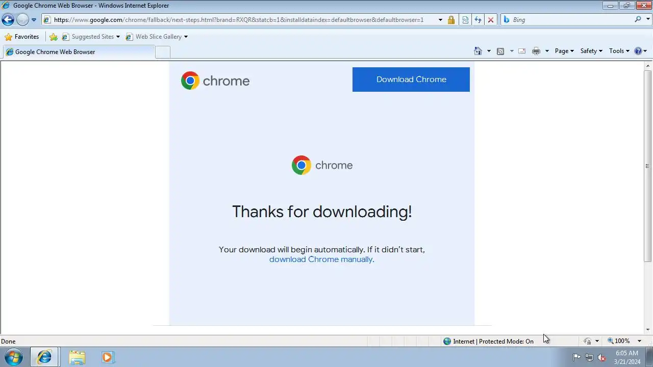
Task: Open the Tools menu
Action: (619, 51)
